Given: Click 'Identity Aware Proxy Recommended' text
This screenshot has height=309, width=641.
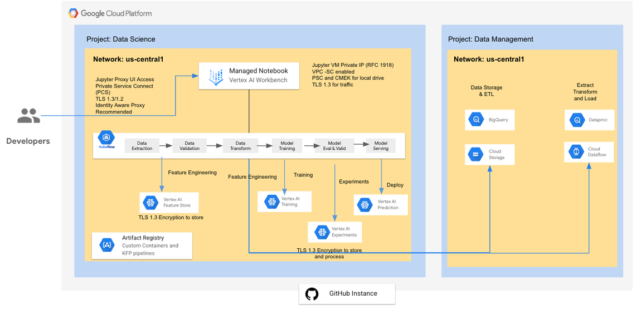Looking at the screenshot, I should tap(120, 108).
